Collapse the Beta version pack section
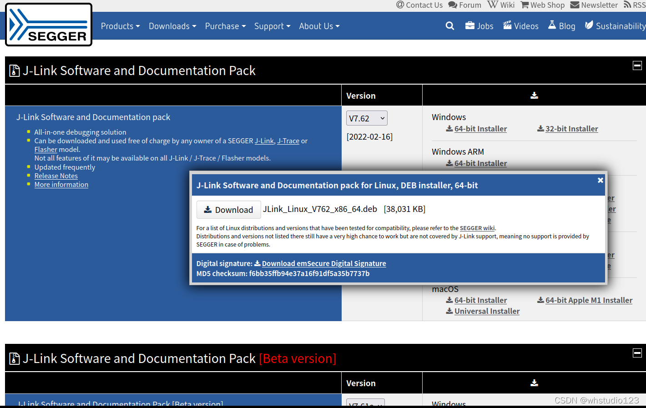Viewport: 646px width, 408px height. (x=637, y=353)
